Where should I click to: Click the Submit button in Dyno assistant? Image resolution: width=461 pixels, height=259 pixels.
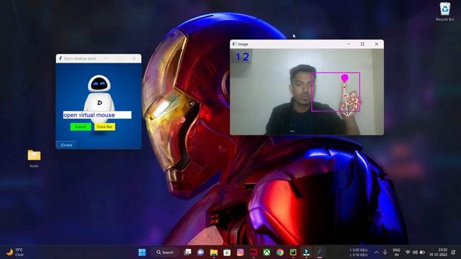(81, 127)
